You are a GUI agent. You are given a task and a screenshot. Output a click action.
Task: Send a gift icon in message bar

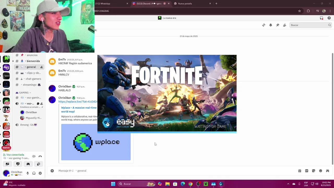tap(300, 171)
